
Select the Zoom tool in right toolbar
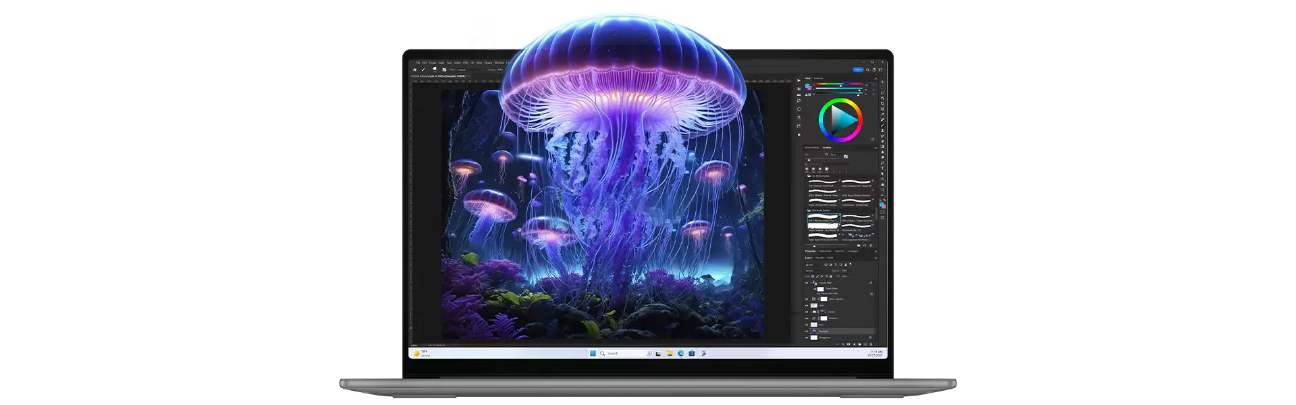882,190
